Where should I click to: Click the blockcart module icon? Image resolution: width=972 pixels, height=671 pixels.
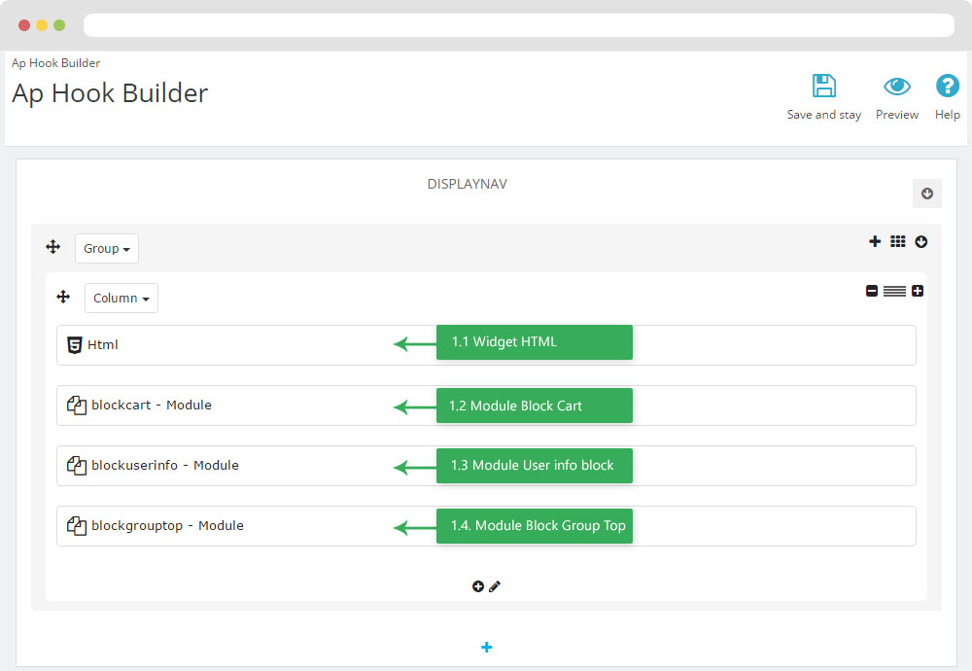76,405
